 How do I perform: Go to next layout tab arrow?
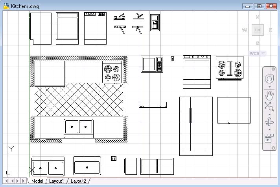17,181
